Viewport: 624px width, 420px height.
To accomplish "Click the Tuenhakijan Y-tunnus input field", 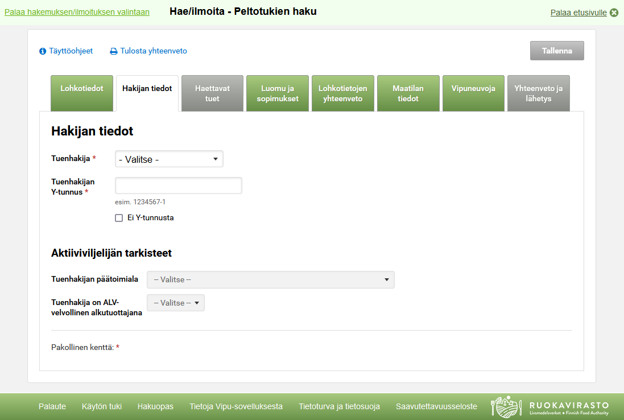I will [x=179, y=186].
